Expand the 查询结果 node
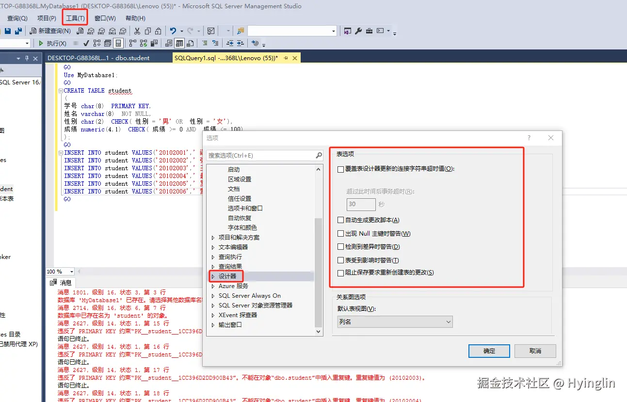Image resolution: width=627 pixels, height=402 pixels. (x=213, y=267)
